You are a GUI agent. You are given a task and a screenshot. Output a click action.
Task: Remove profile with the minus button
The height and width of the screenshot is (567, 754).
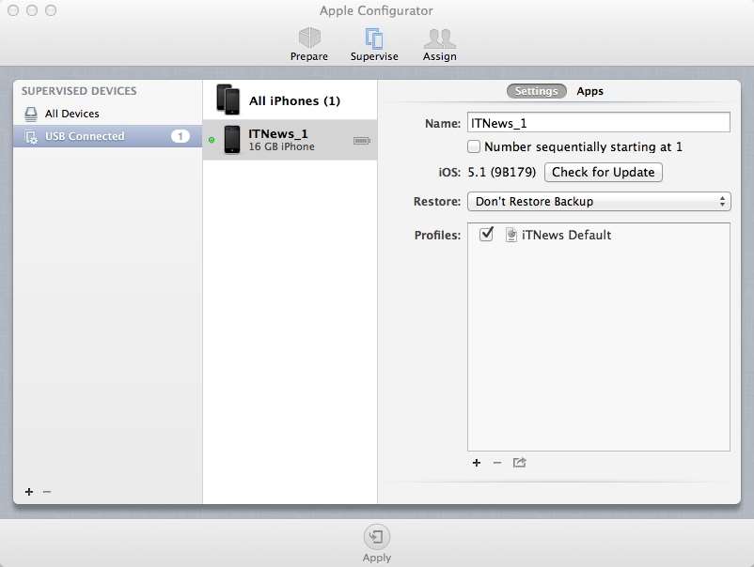pos(497,463)
